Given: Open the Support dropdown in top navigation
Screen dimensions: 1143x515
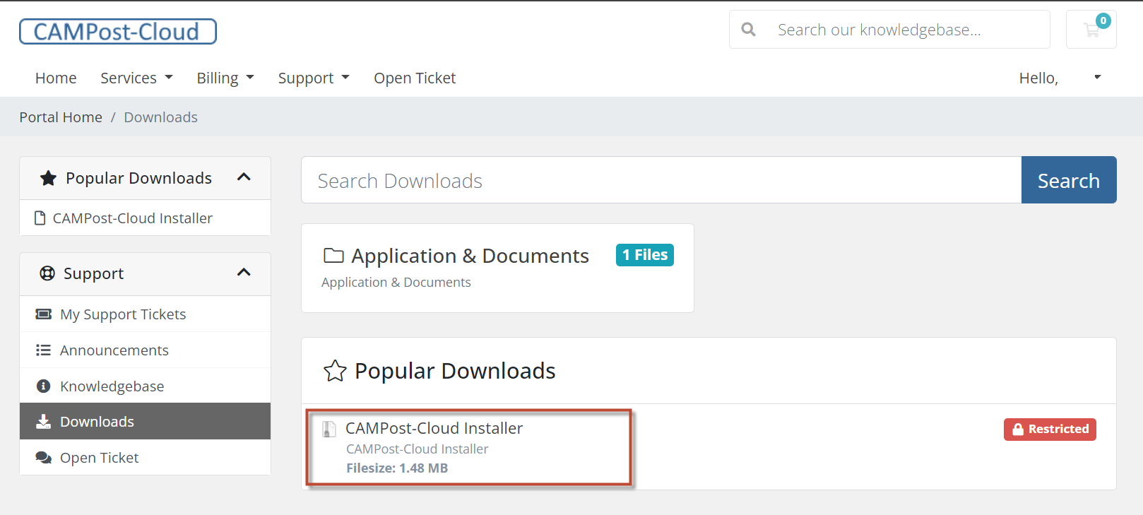Looking at the screenshot, I should coord(314,78).
